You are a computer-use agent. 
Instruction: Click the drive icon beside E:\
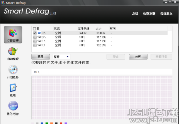[x=39, y=41]
